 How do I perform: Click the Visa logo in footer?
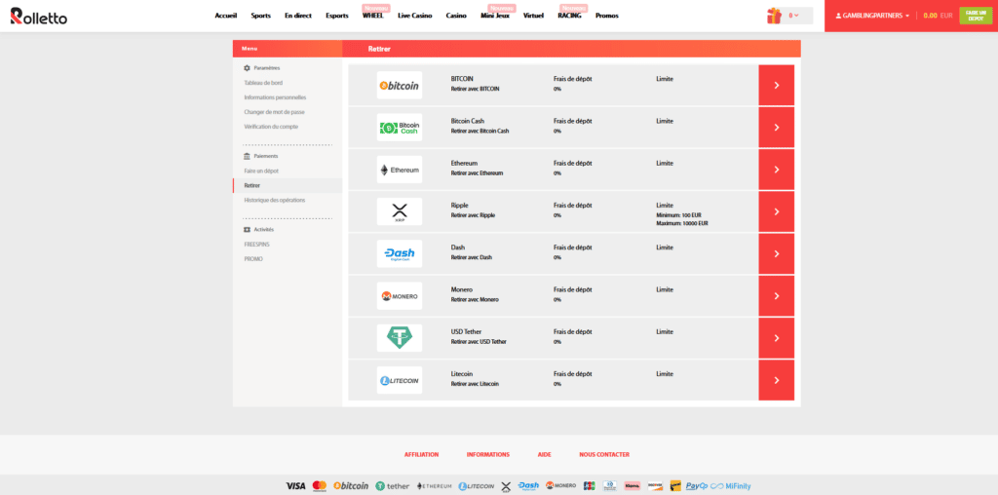(295, 486)
